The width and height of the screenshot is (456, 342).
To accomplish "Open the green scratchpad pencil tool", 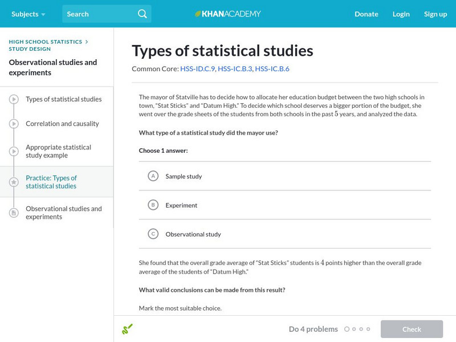I will [127, 329].
